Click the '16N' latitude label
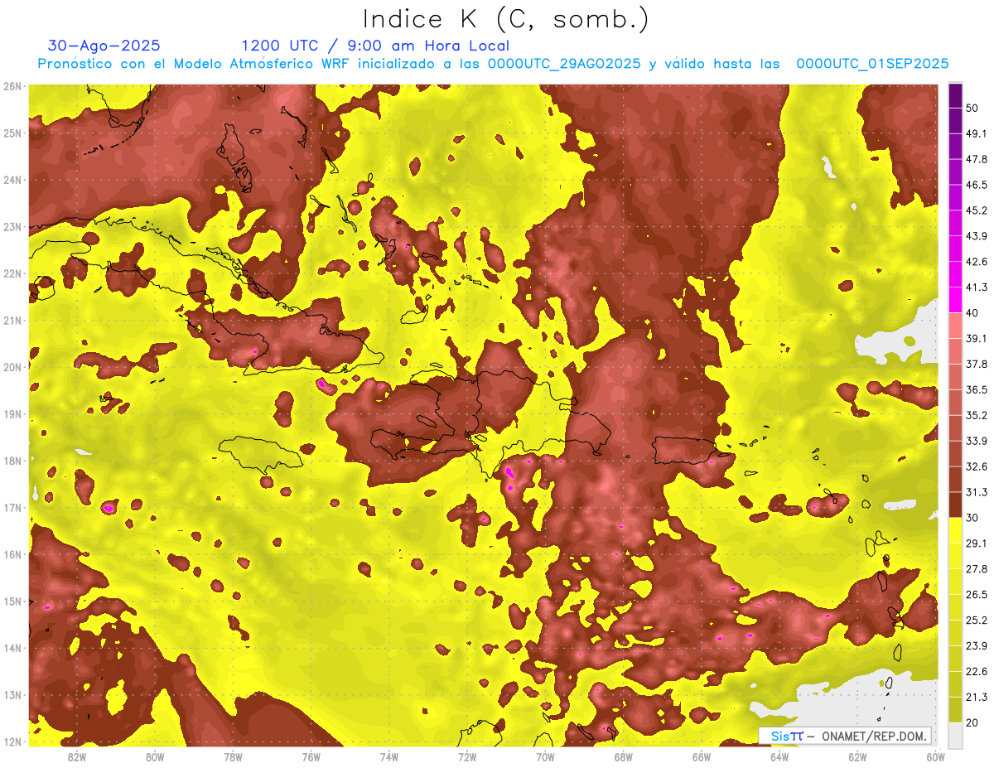994x768 pixels. tap(12, 554)
